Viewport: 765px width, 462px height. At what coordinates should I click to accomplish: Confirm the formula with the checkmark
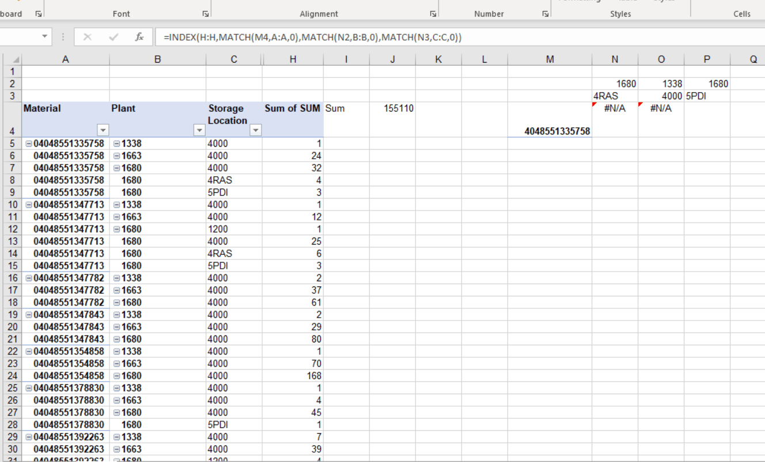tap(113, 37)
